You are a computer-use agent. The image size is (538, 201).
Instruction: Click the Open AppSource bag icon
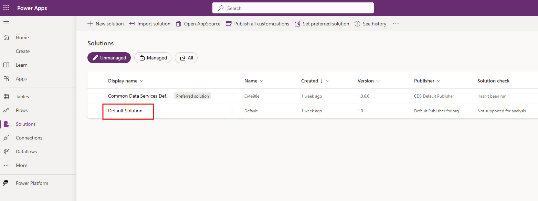pyautogui.click(x=178, y=24)
